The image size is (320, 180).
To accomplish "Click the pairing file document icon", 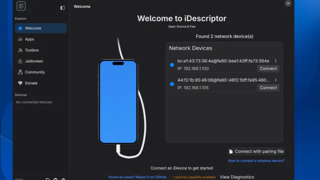I will pos(231,152).
